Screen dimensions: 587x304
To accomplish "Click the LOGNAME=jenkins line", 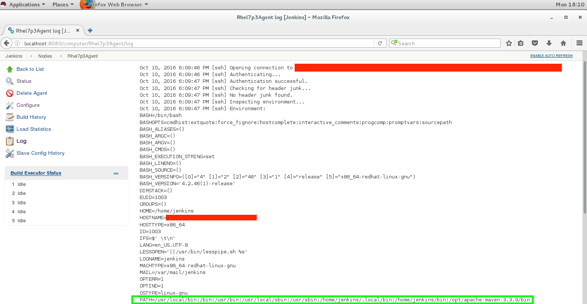I will tap(162, 259).
